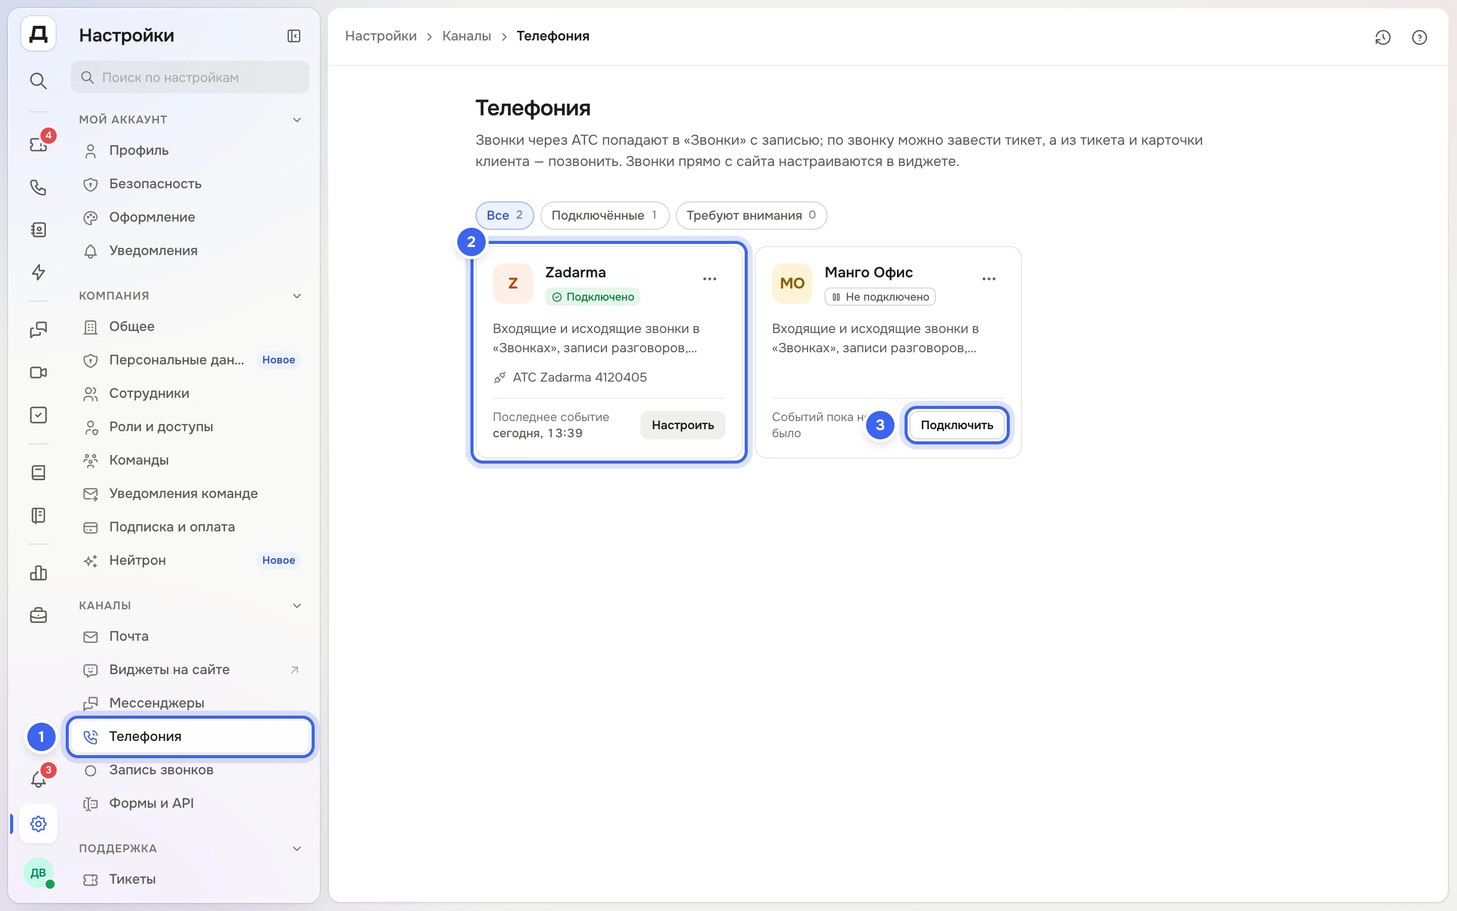The height and width of the screenshot is (911, 1457).
Task: Open Манго Офис card more options menu
Action: pyautogui.click(x=989, y=278)
